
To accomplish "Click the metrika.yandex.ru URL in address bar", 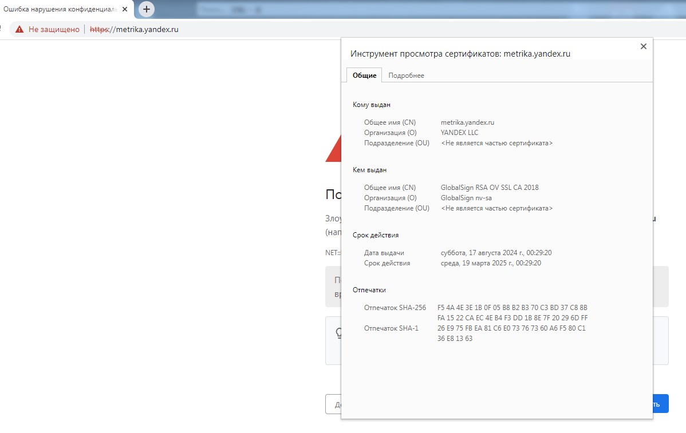I will click(134, 29).
